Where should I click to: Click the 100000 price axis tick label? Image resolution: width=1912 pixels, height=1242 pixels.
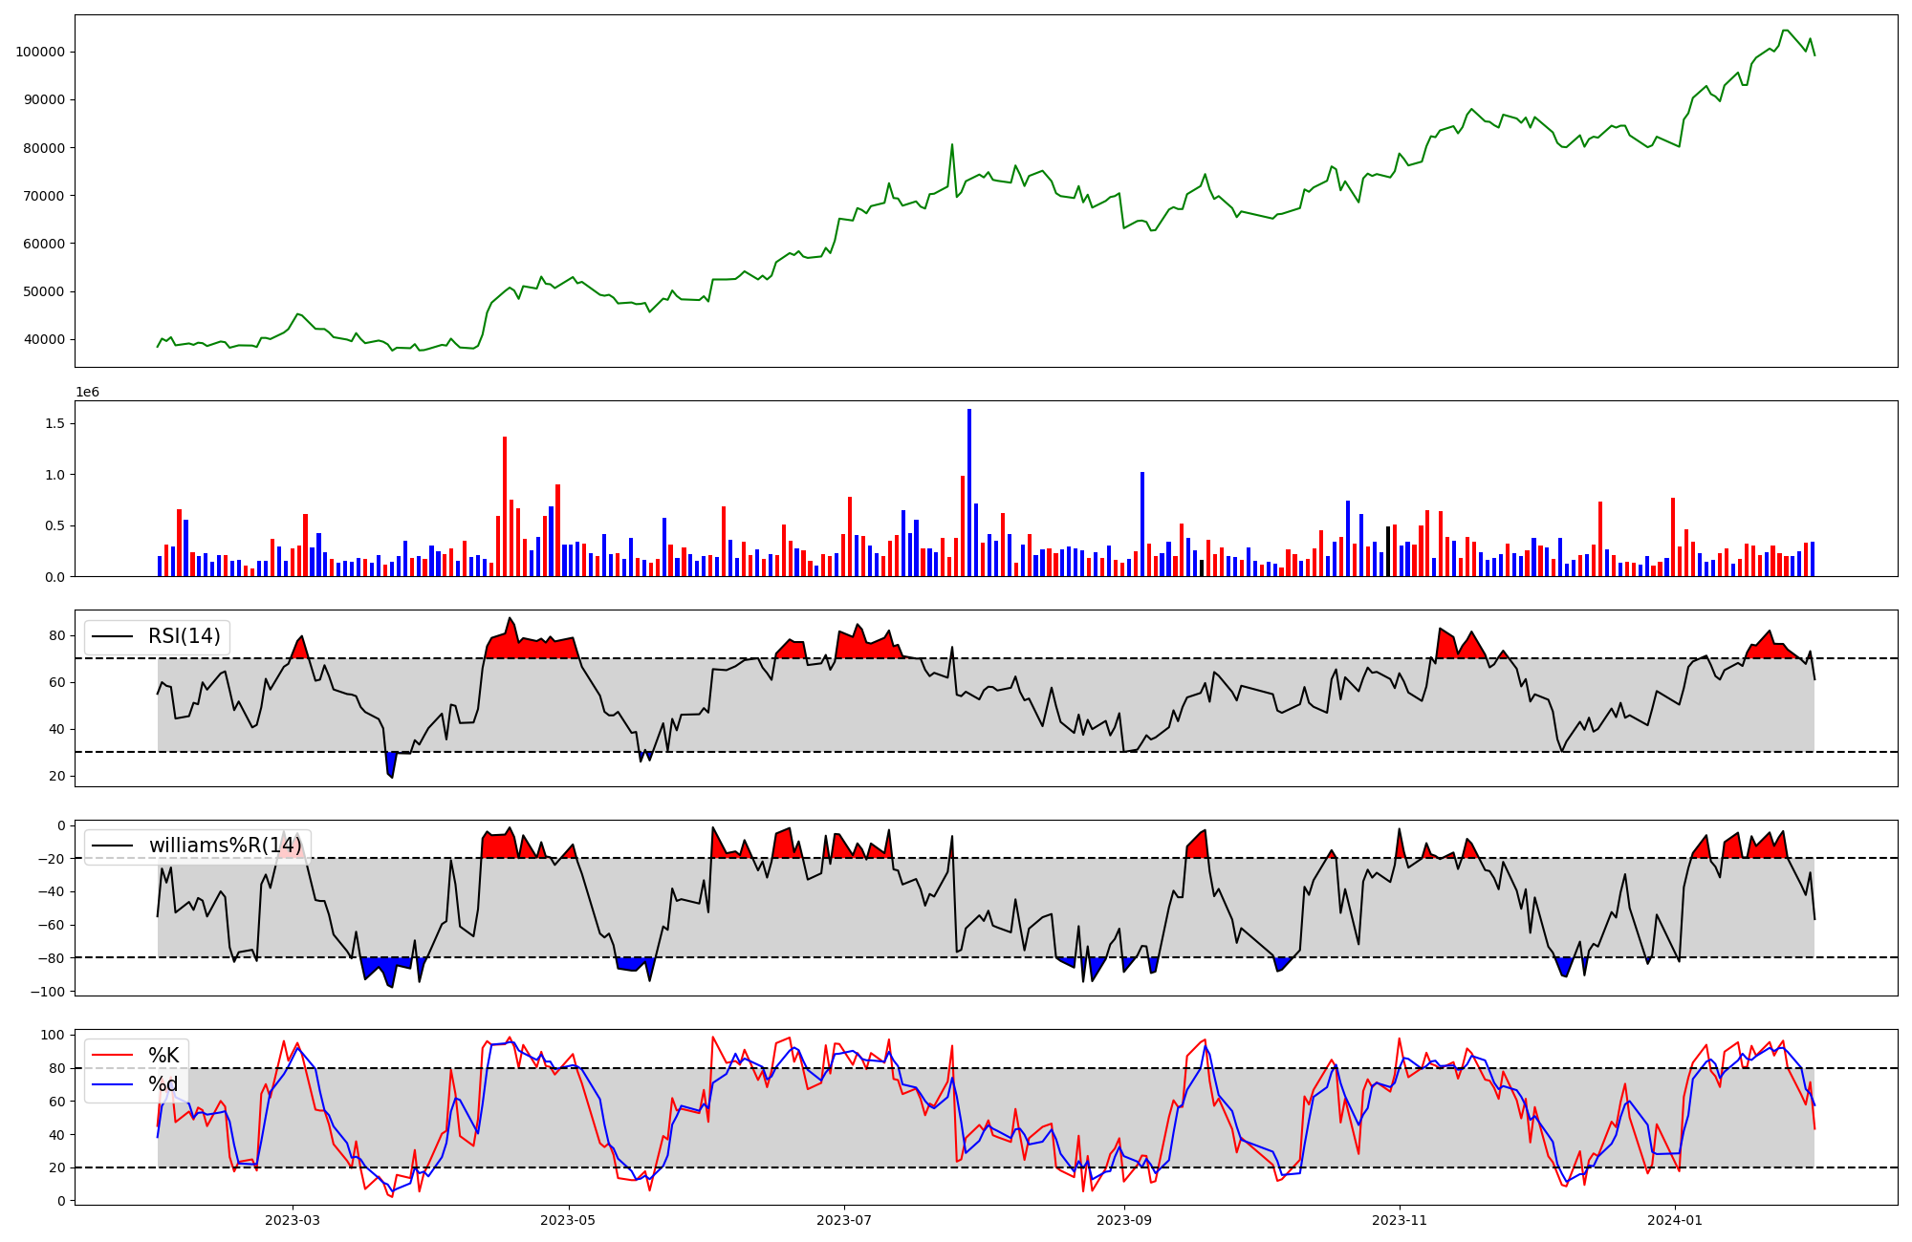click(x=39, y=52)
